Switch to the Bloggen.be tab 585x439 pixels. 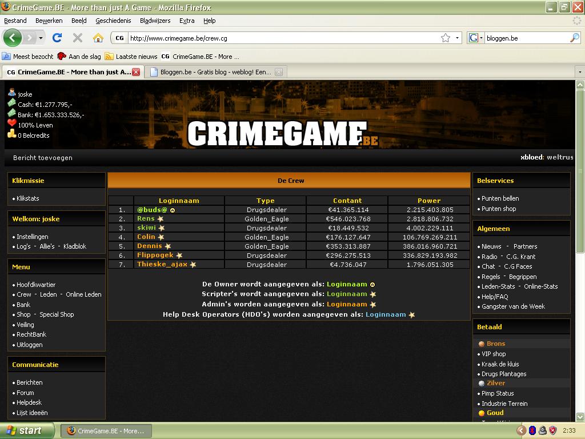pos(216,72)
